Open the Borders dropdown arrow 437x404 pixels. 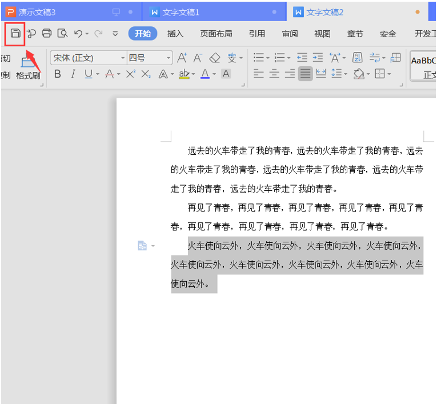(389, 74)
